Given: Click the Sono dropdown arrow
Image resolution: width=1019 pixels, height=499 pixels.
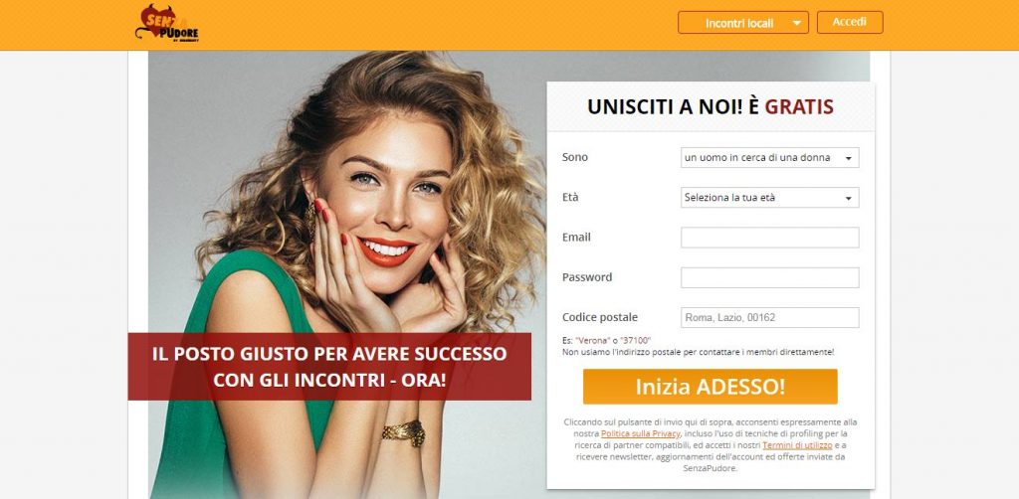Looking at the screenshot, I should (x=848, y=158).
